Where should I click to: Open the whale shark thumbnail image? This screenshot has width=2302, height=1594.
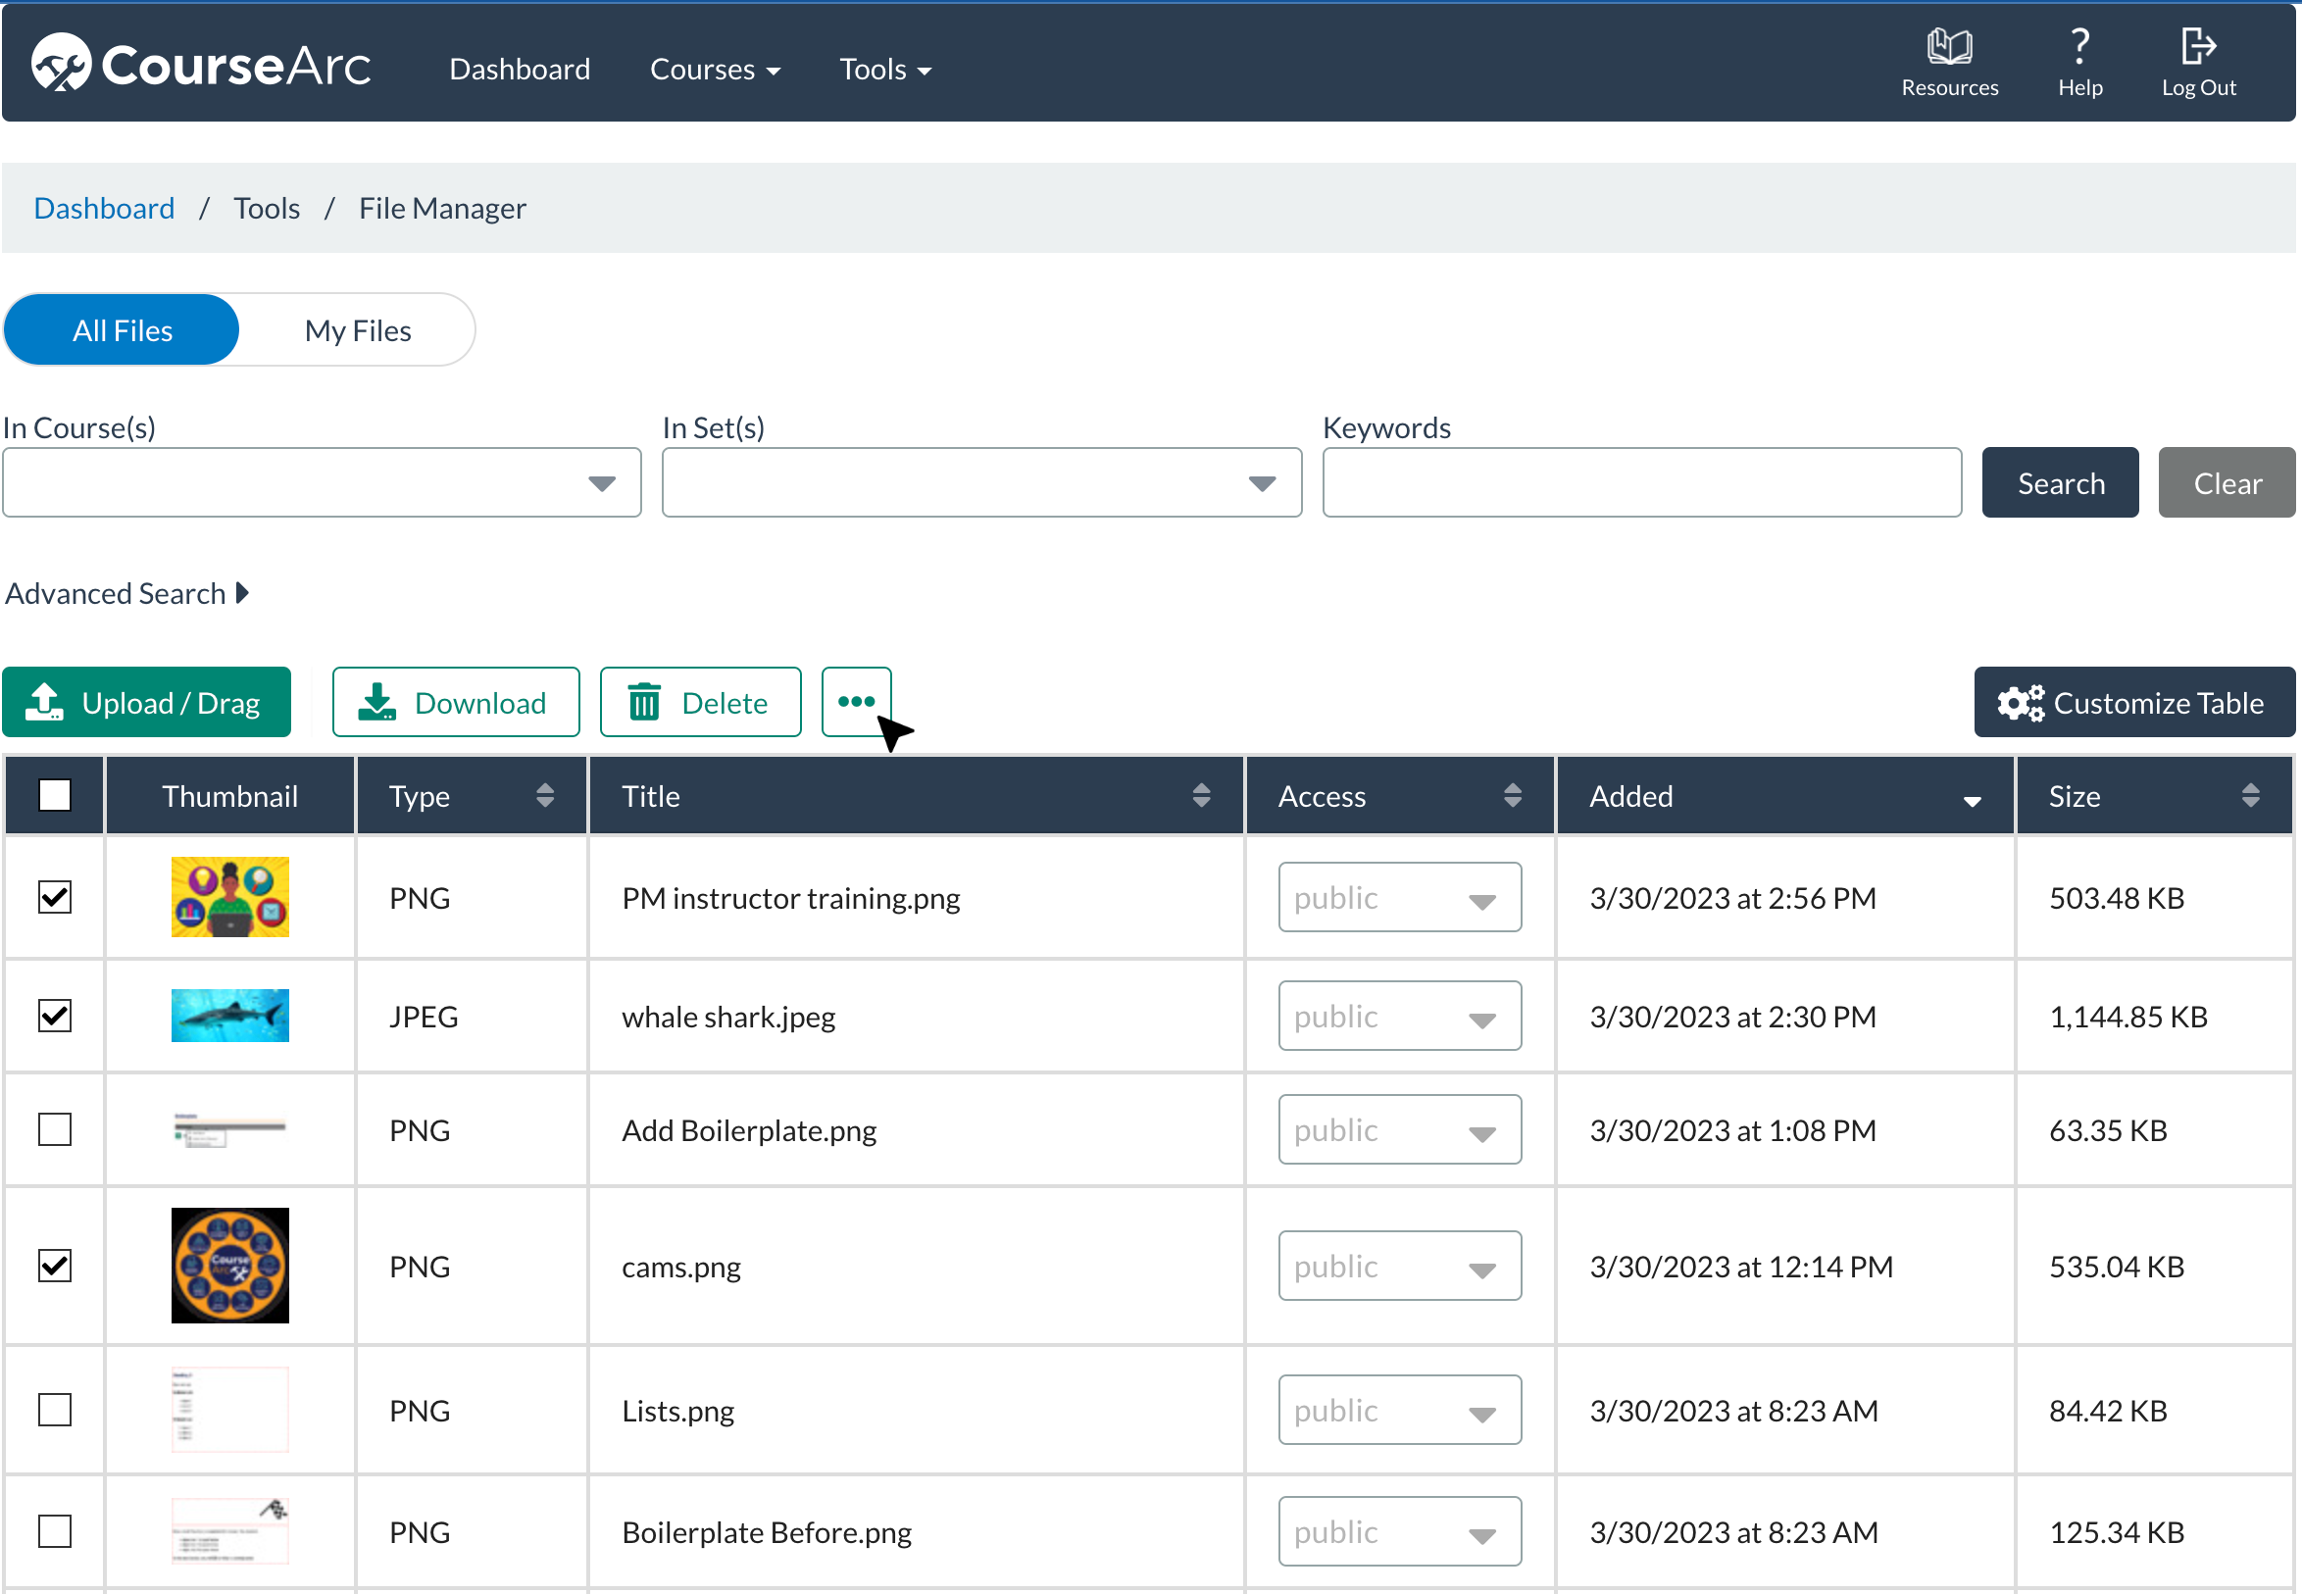[229, 1017]
